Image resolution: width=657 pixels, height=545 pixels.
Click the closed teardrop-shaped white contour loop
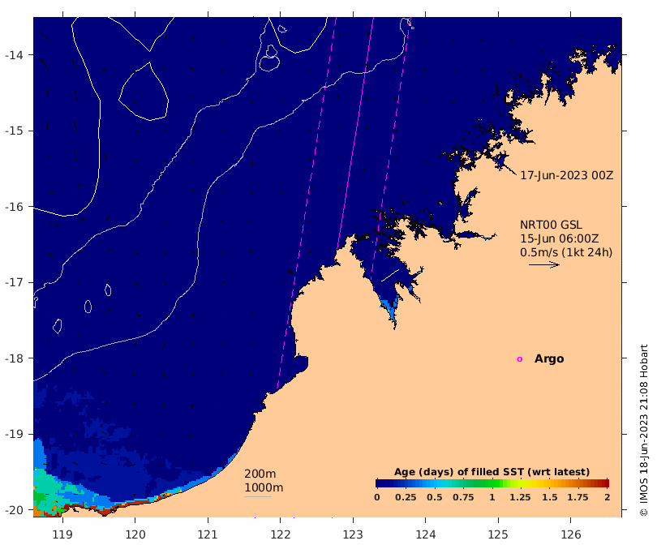(144, 91)
